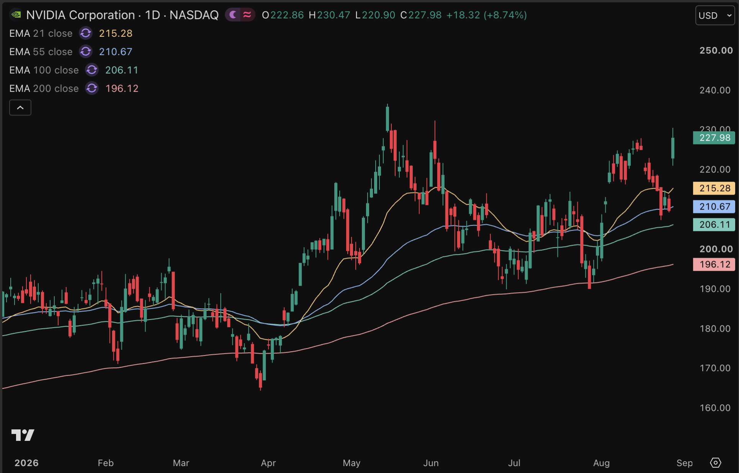Viewport: 739px width, 473px height.
Task: Click the high price value 230.47
Action: coord(334,15)
